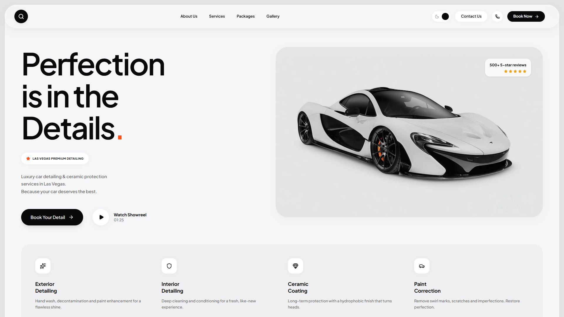
Task: Open the About Us menu item
Action: point(189,16)
